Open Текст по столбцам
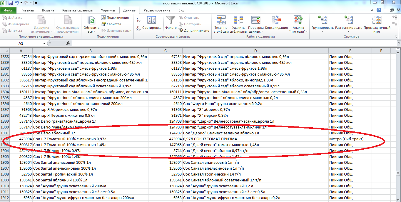The height and width of the screenshot is (202, 401). click(221, 25)
